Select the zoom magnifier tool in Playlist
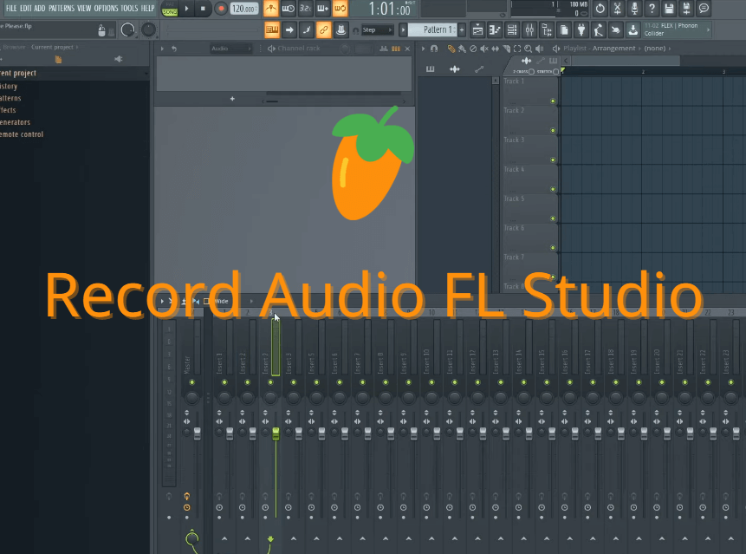Viewport: 746px width, 554px height. 529,49
